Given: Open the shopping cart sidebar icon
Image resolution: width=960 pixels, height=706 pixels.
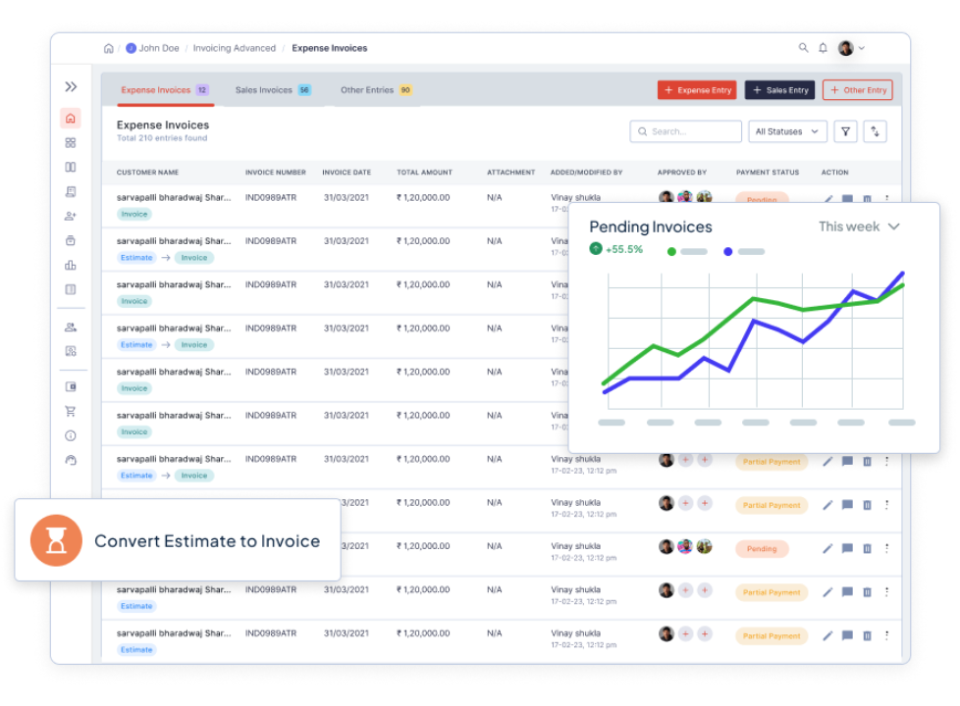Looking at the screenshot, I should click(x=70, y=411).
